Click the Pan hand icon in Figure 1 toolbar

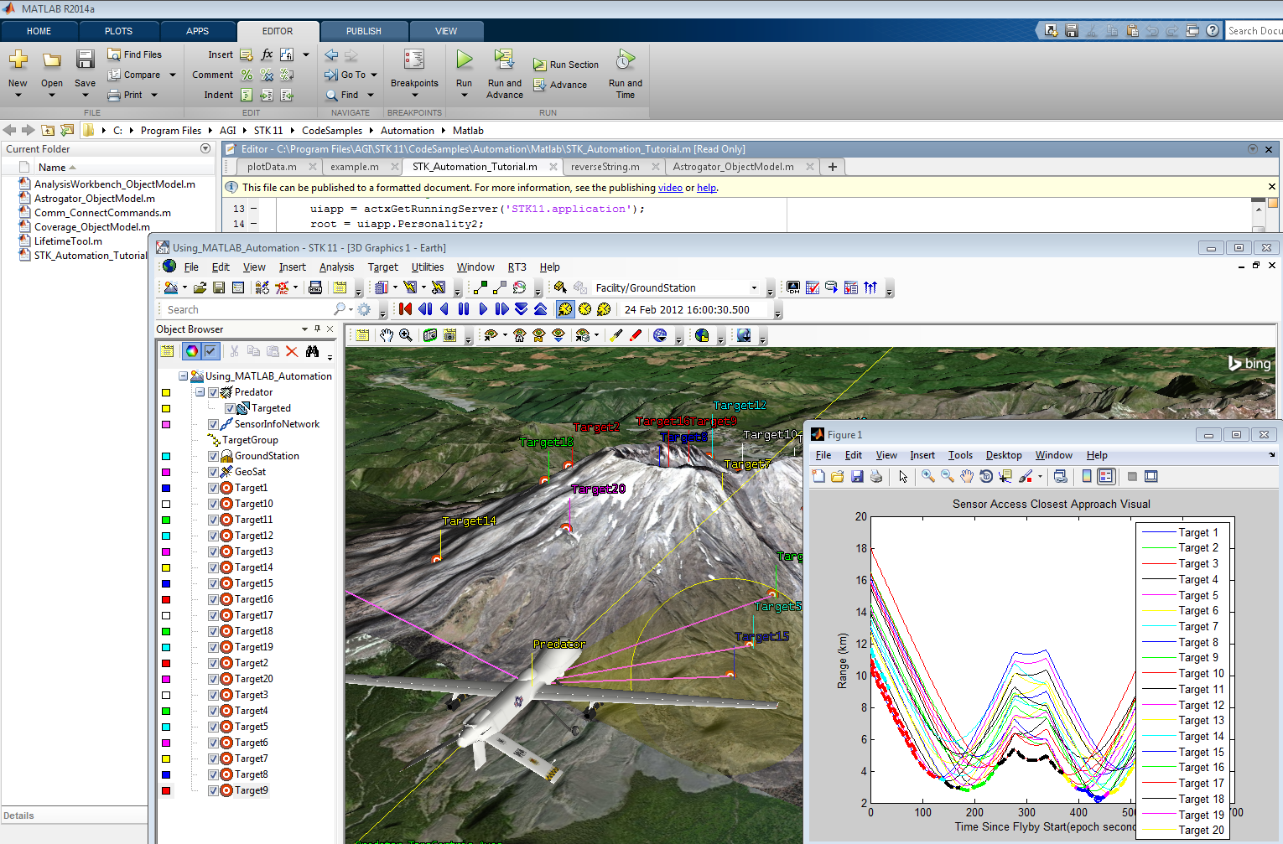click(x=967, y=476)
